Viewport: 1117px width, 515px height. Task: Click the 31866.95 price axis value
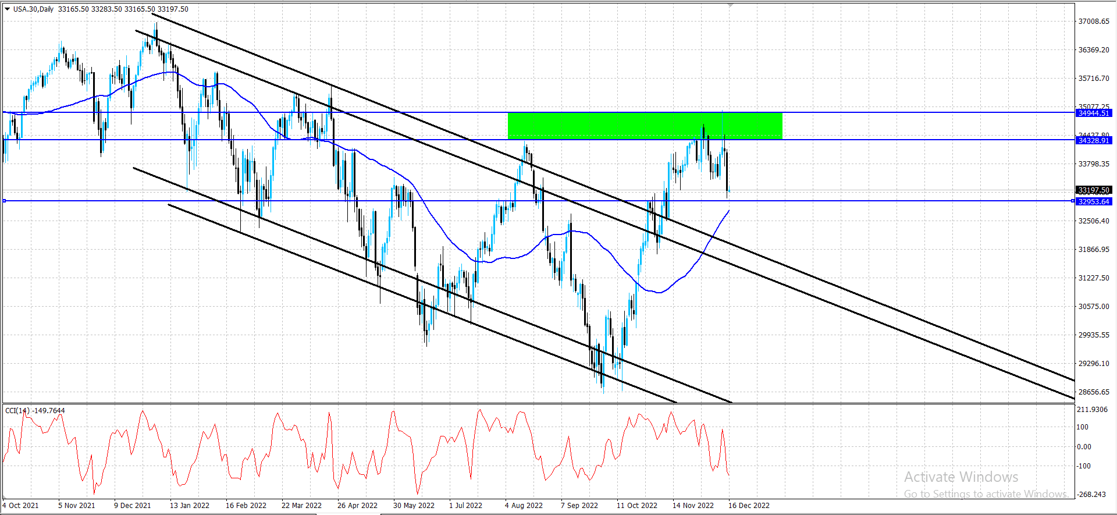(x=1094, y=250)
